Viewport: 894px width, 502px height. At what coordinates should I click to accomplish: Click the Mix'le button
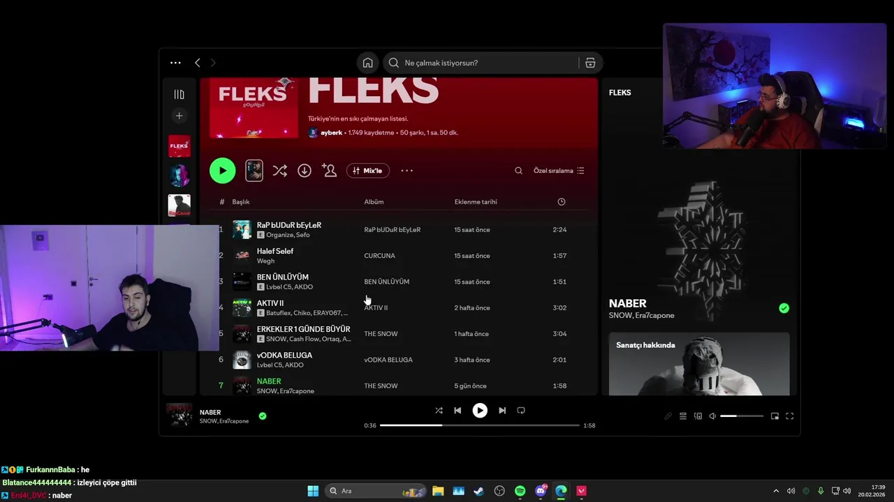[368, 171]
